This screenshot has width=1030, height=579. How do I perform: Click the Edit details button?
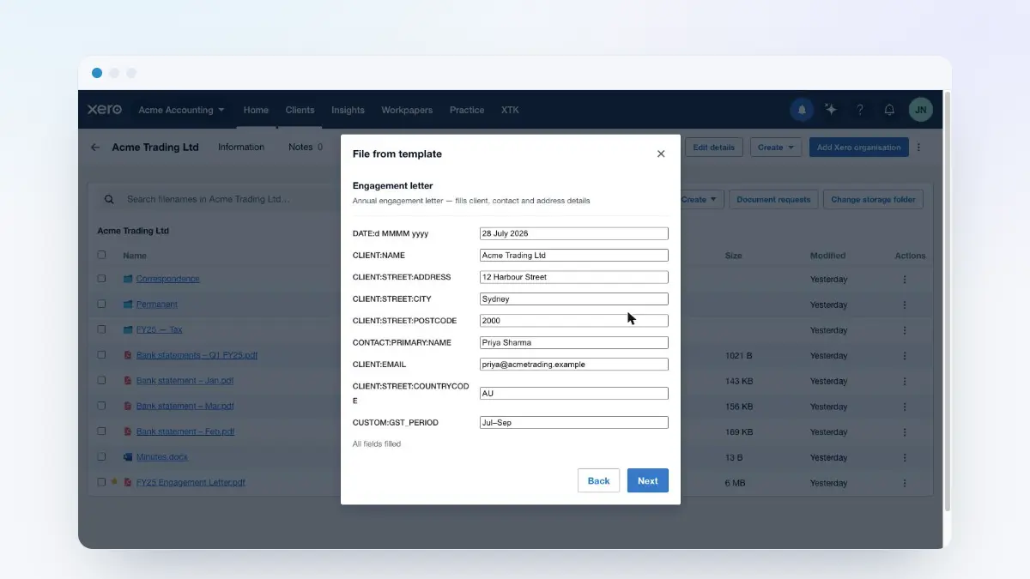pos(714,148)
